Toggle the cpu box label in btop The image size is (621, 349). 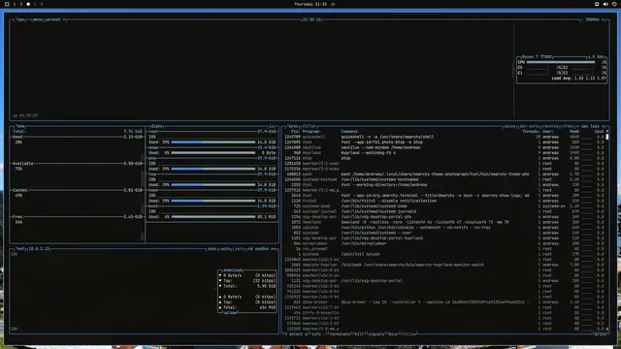tap(20, 19)
